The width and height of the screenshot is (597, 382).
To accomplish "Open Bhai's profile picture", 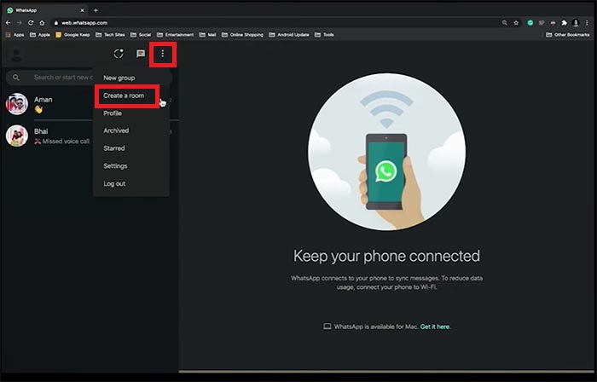I will pos(17,136).
